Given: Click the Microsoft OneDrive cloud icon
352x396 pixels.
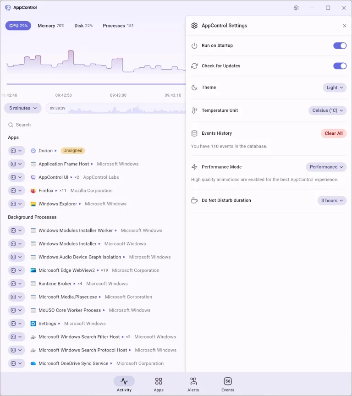Looking at the screenshot, I should [x=33, y=363].
